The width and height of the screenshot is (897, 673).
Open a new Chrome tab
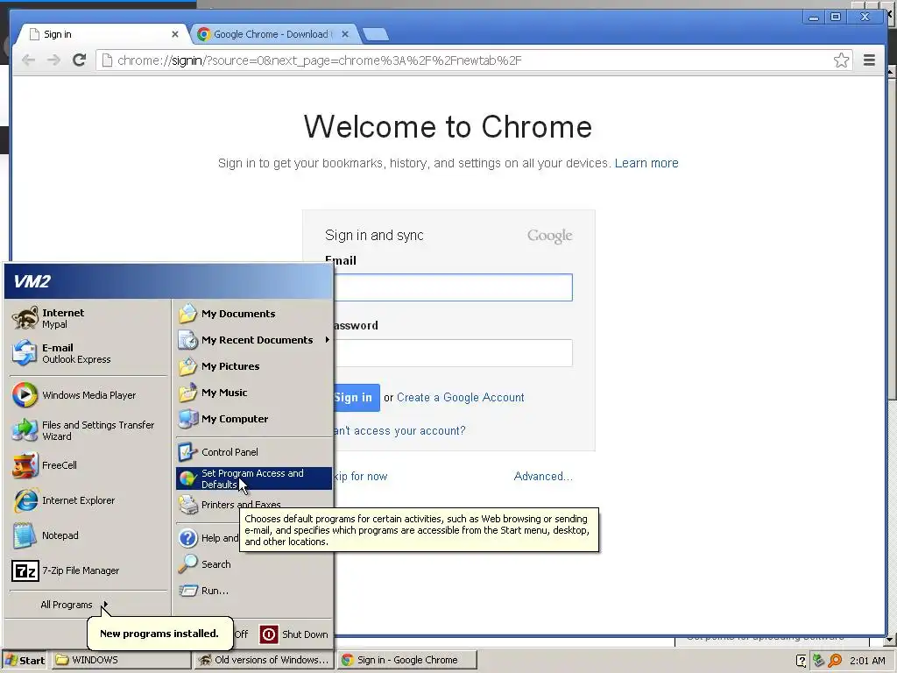pos(376,34)
